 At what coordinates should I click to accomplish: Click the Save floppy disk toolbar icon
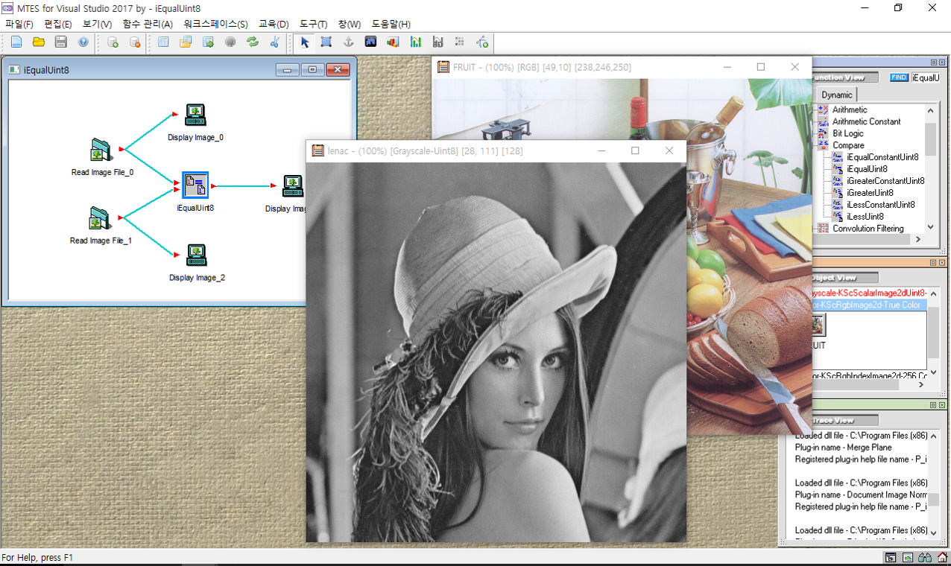(61, 42)
